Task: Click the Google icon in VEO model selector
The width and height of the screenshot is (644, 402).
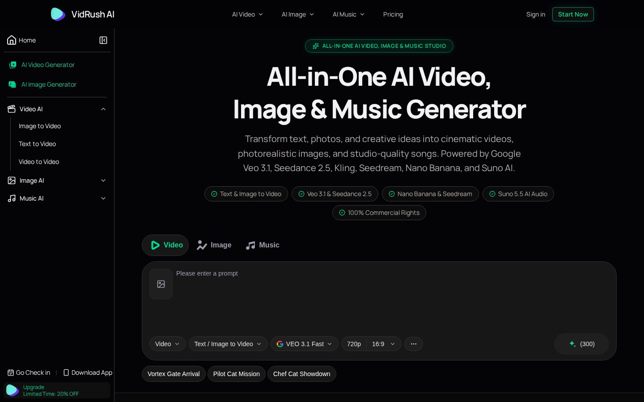Action: (280, 344)
